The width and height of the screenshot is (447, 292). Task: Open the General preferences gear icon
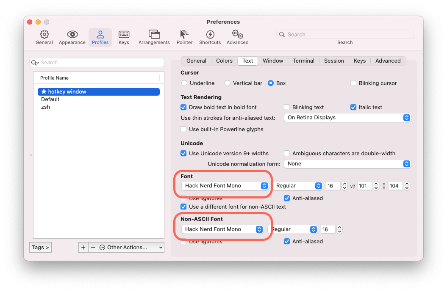coord(44,34)
